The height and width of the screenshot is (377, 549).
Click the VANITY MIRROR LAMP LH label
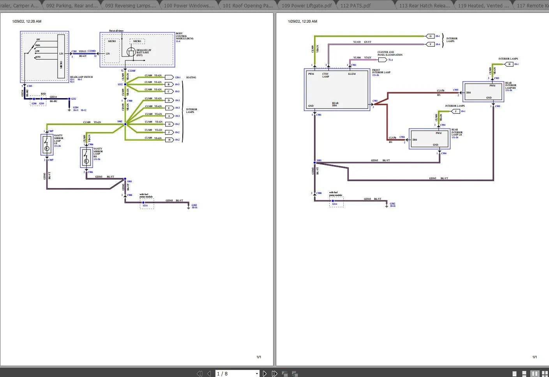point(58,139)
